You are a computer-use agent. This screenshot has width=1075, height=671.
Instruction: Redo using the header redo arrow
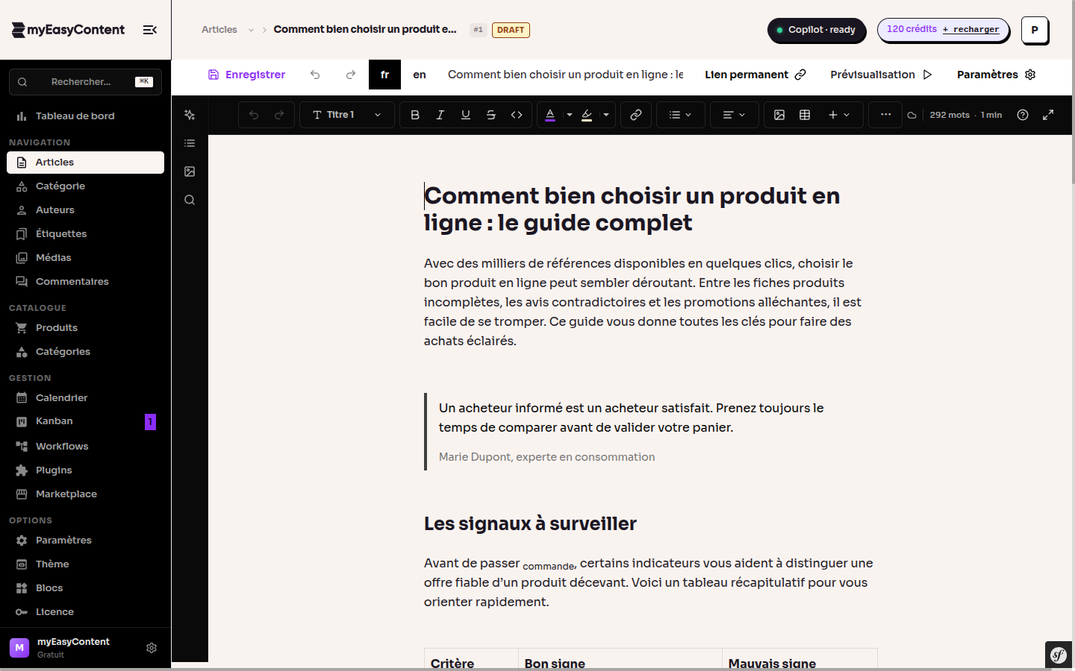[x=351, y=75]
